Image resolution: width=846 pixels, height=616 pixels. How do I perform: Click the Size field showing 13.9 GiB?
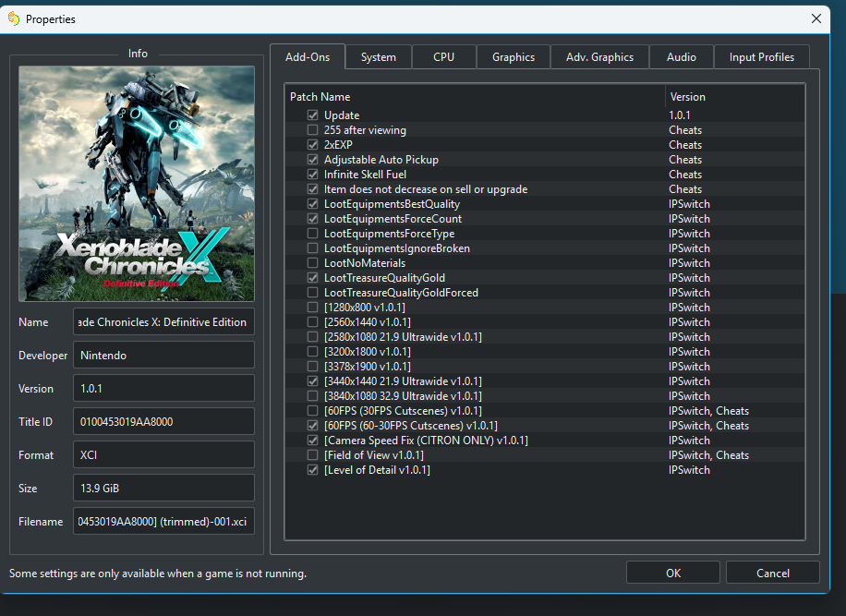coord(163,489)
